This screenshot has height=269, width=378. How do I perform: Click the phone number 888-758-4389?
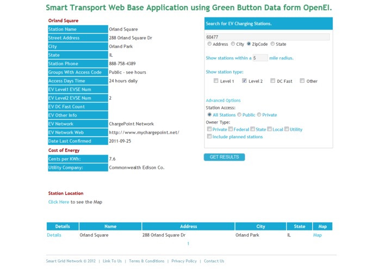[122, 64]
